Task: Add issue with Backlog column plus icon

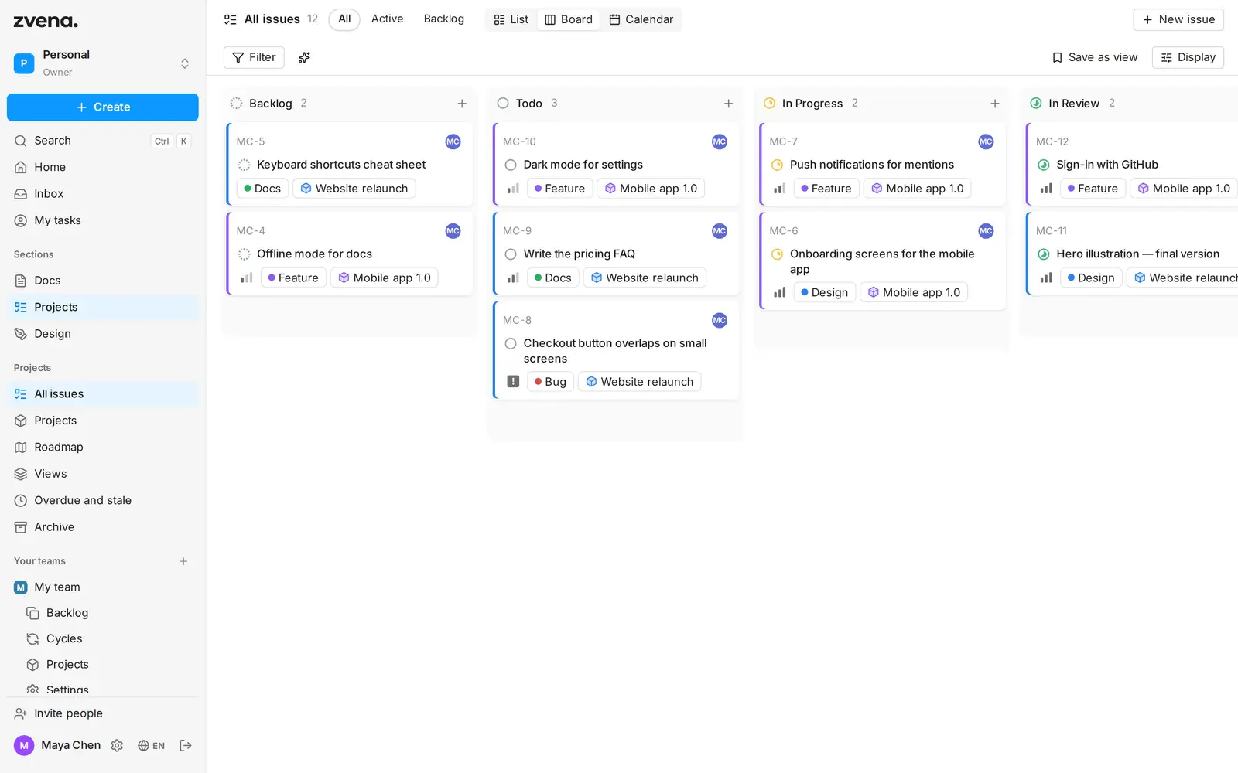Action: coord(462,104)
